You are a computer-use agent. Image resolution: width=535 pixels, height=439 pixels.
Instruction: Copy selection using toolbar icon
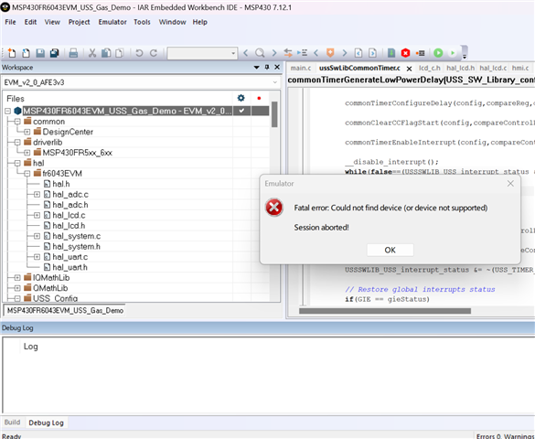[x=106, y=53]
